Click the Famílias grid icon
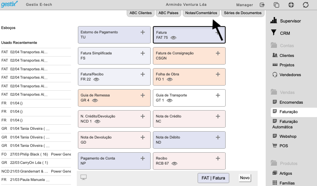This screenshot has height=186, width=317. (x=275, y=183)
